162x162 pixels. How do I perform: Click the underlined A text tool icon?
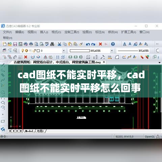pyautogui.click(x=125, y=44)
